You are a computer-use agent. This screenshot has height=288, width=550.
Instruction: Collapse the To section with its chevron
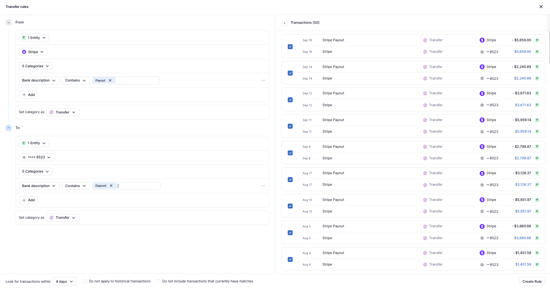tap(9, 128)
